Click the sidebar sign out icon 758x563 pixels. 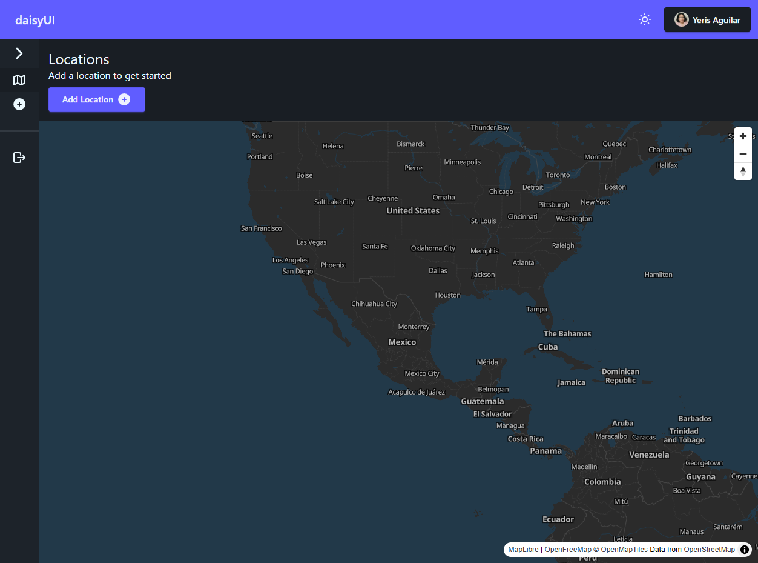[19, 158]
